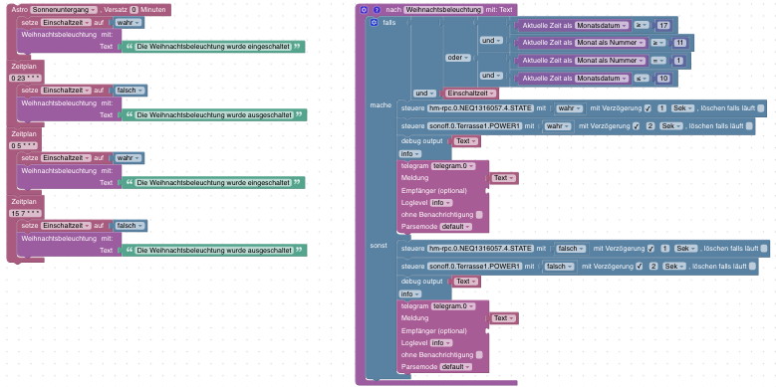Open the 'oder' logic operator dropdown
This screenshot has width=776, height=387.
[x=458, y=58]
